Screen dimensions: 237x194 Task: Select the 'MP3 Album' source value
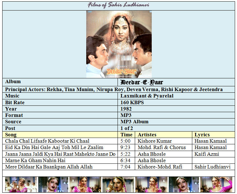coord(134,122)
